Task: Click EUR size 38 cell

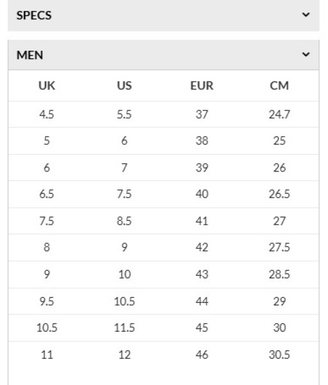Action: pyautogui.click(x=202, y=141)
